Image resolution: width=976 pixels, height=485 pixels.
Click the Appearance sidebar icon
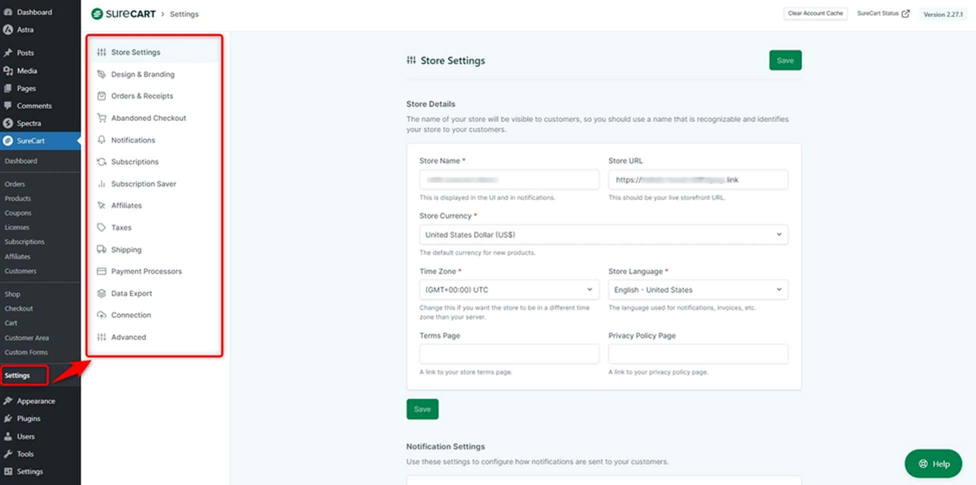[x=8, y=400]
